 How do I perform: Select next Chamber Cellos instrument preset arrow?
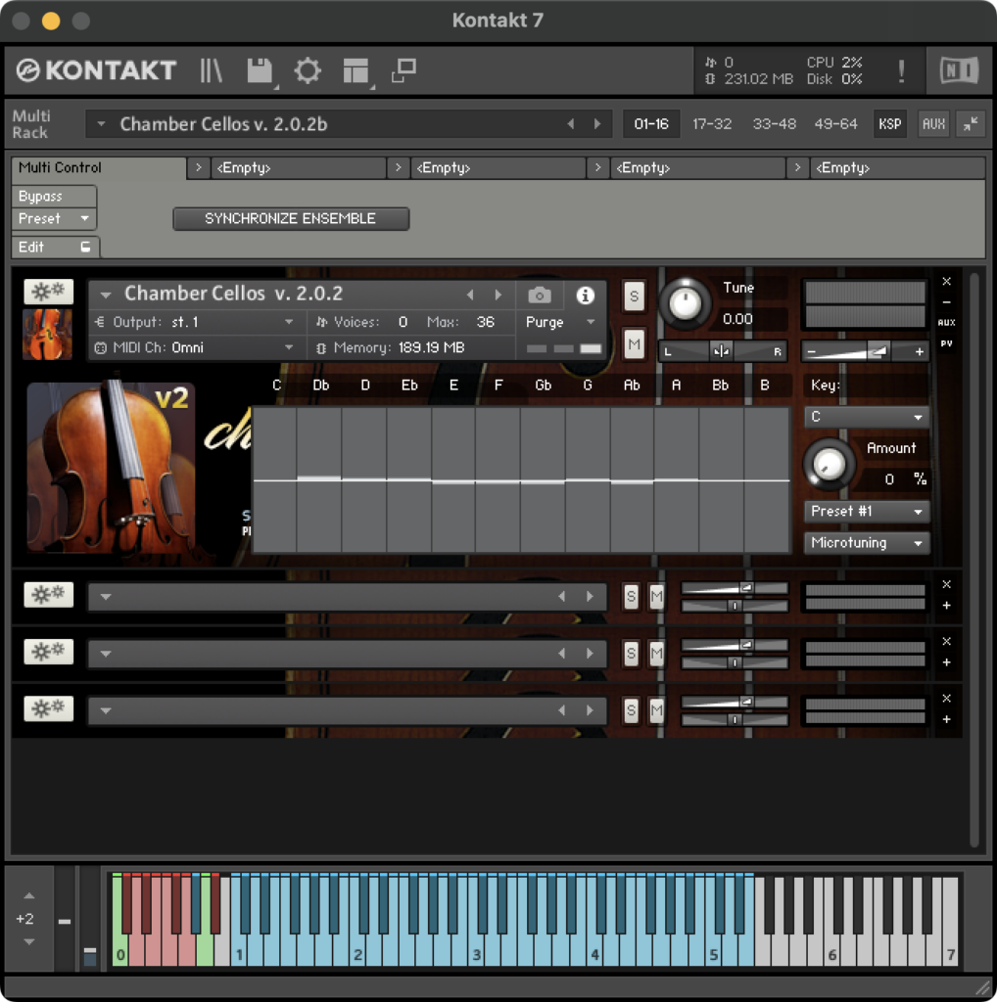[498, 296]
